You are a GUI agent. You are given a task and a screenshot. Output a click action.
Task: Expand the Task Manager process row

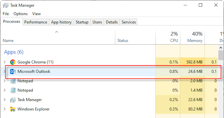click(5, 100)
